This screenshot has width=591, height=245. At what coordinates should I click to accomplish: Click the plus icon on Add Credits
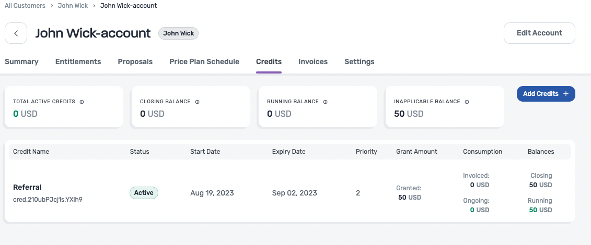(565, 94)
